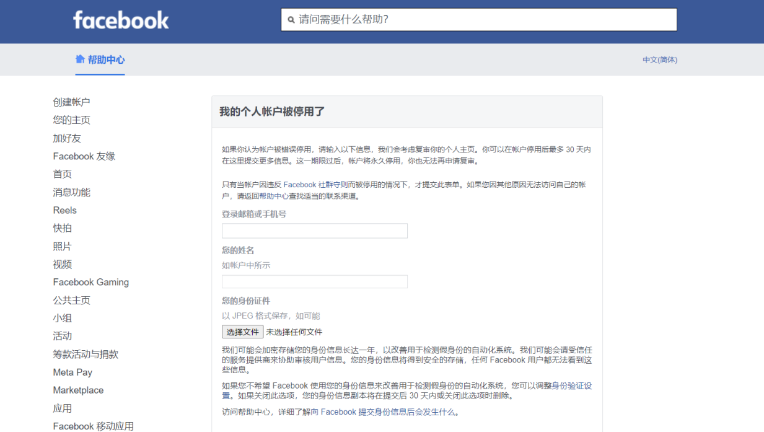Open the Facebook Gaming section
The height and width of the screenshot is (432, 764).
pos(90,282)
